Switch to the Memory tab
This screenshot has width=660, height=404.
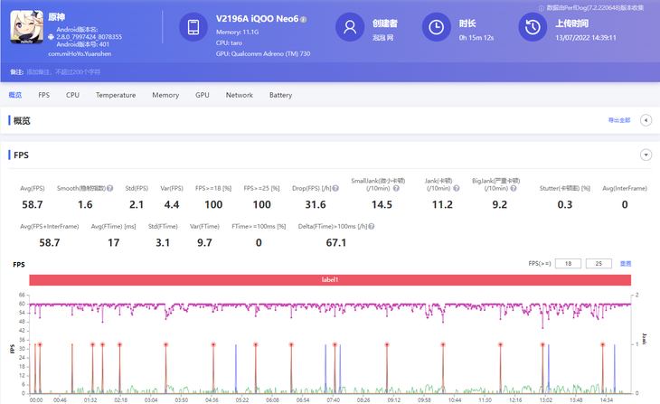click(x=165, y=95)
